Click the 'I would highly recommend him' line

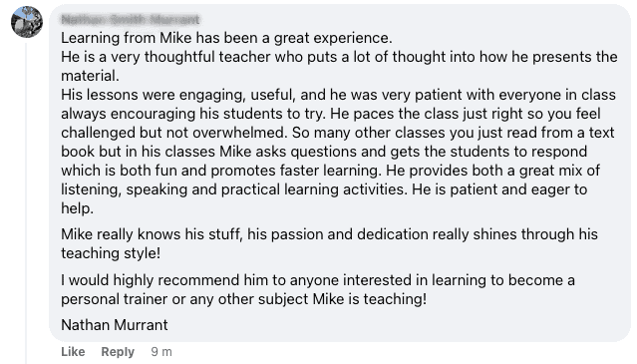pyautogui.click(x=318, y=280)
